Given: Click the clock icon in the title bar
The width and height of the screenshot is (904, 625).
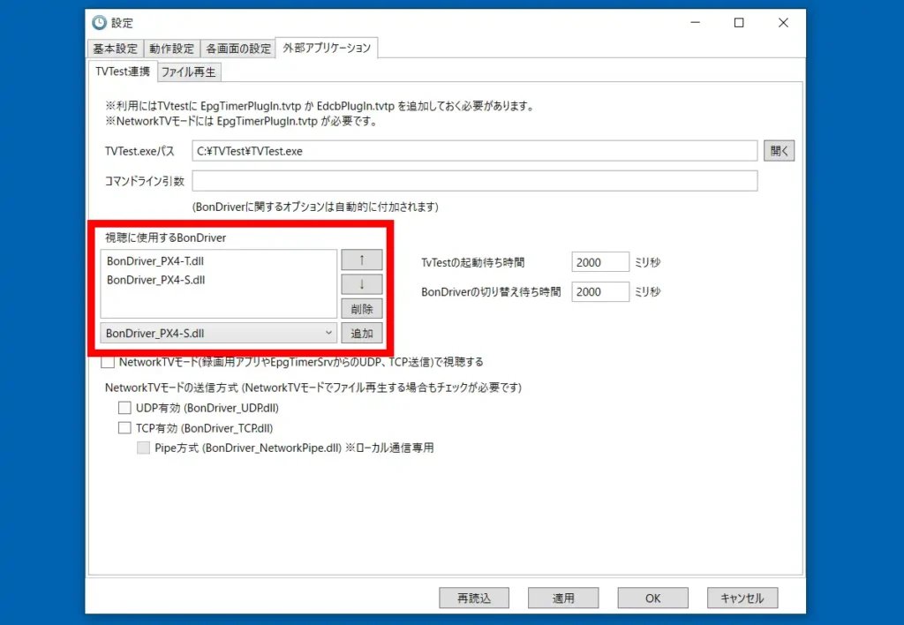Looking at the screenshot, I should (100, 23).
